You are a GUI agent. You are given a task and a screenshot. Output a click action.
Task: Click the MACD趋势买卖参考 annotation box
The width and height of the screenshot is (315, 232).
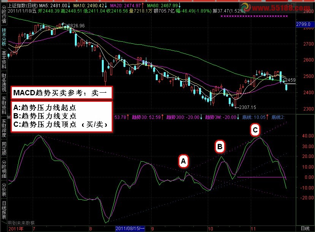point(62,92)
